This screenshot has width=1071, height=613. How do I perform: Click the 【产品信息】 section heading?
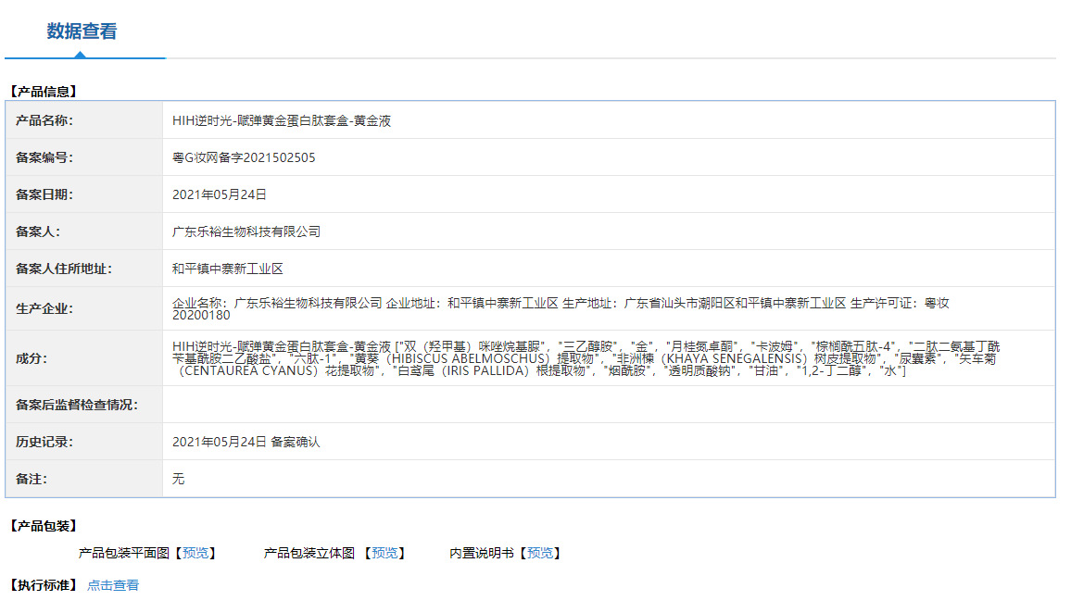pos(43,92)
